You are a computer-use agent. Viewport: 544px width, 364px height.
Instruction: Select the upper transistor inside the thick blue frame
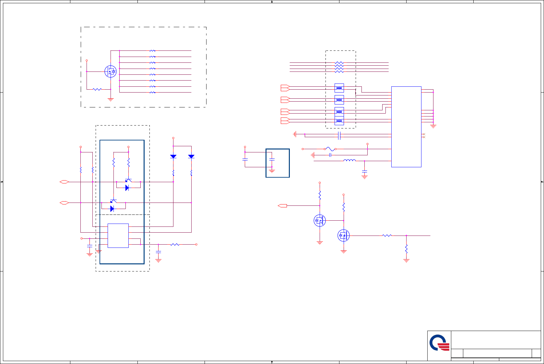[x=128, y=180]
